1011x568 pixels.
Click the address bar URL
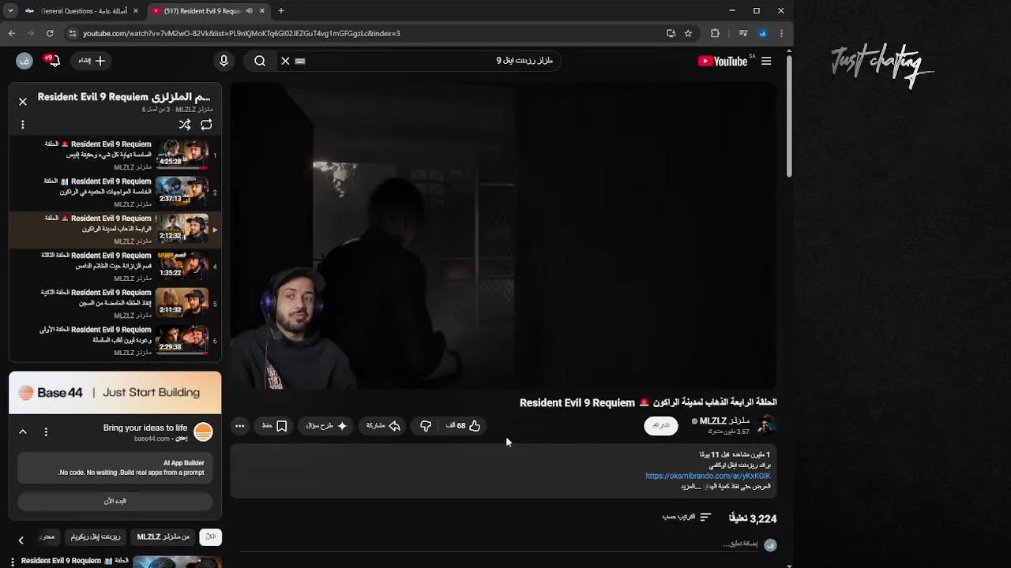pyautogui.click(x=241, y=33)
